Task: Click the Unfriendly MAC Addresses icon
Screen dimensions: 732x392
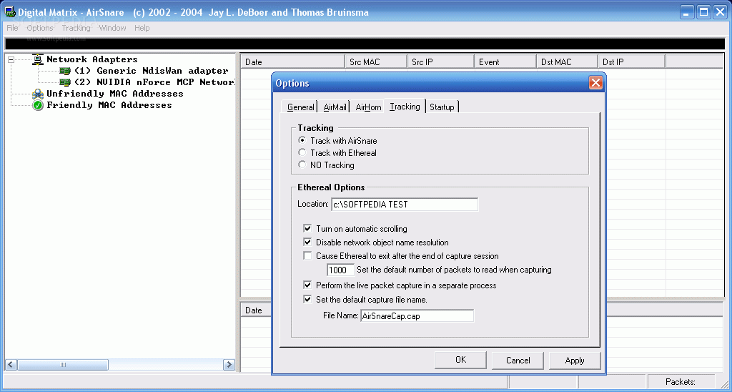Action: [38, 94]
